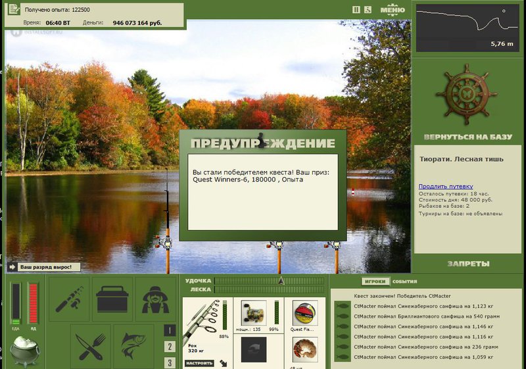Open the fishing rod tackle icon
526x369 pixels.
point(69,299)
